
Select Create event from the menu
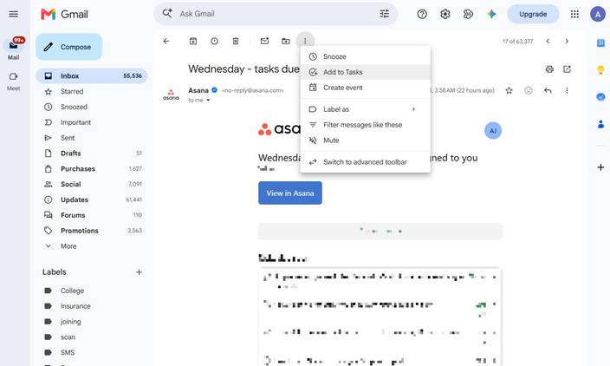(x=366, y=88)
